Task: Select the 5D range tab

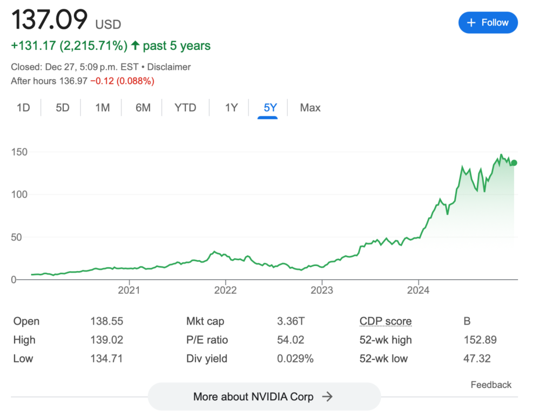Action: pos(63,108)
